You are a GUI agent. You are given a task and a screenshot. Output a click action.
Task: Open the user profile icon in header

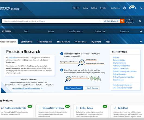coord(136,8)
